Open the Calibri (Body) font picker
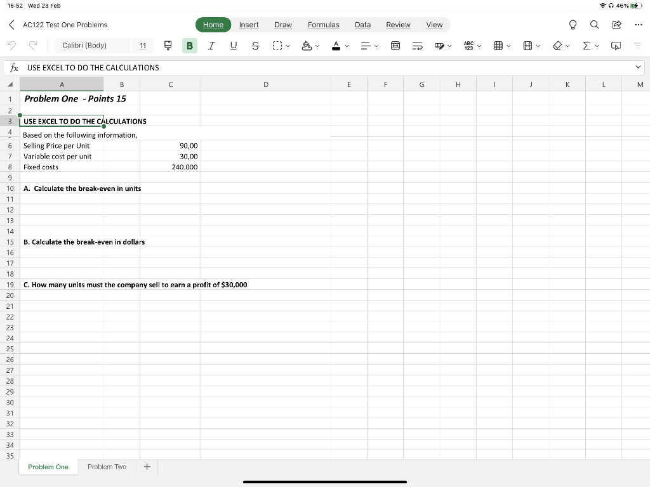The height and width of the screenshot is (487, 650). pyautogui.click(x=92, y=46)
